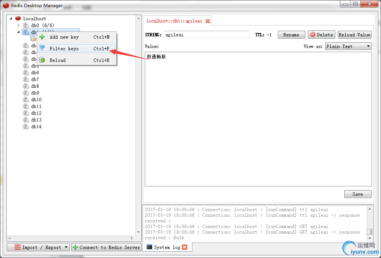
Task: Select the db14 tree item
Action: tap(36, 127)
